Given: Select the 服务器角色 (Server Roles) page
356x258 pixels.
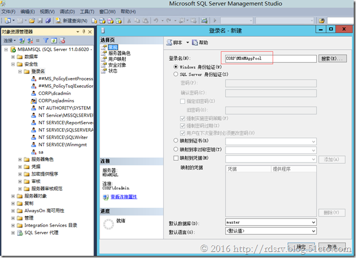Looking at the screenshot, I should click(x=119, y=53).
